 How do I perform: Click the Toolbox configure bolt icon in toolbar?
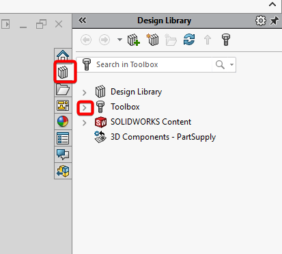226,40
